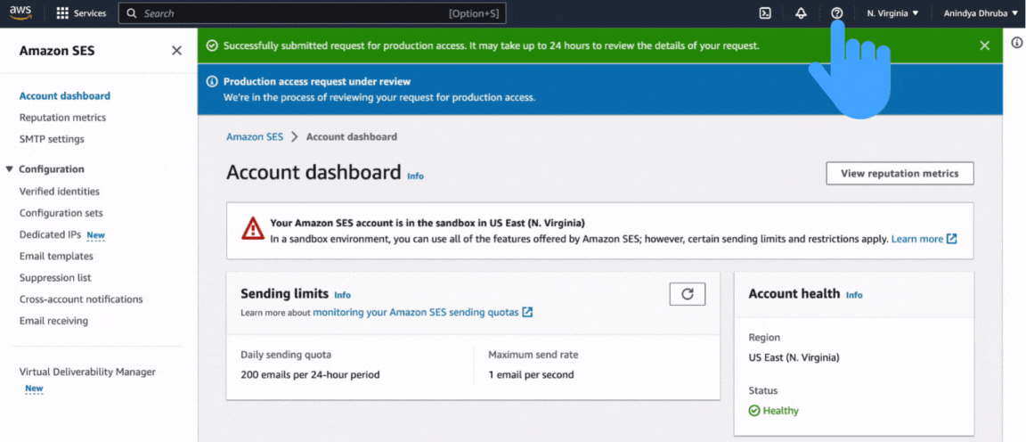
Task: Close the Amazon SES navigation panel
Action: [176, 51]
